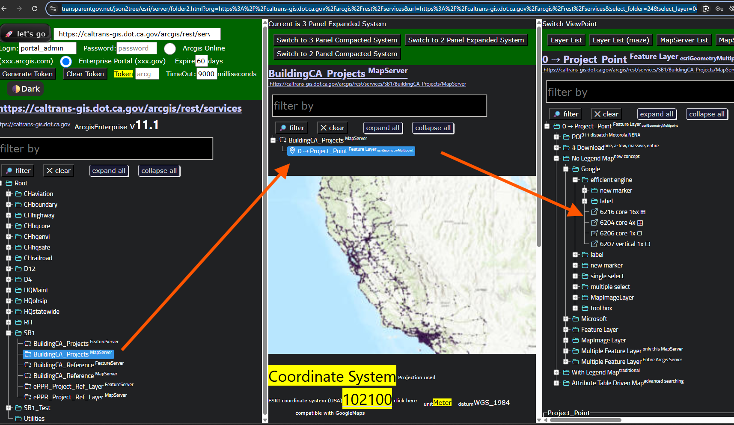Image resolution: width=734 pixels, height=425 pixels.
Task: Expand the CHboundary folder
Action: coord(9,205)
